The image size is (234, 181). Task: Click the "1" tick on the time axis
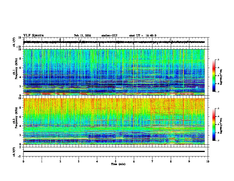click(42, 161)
